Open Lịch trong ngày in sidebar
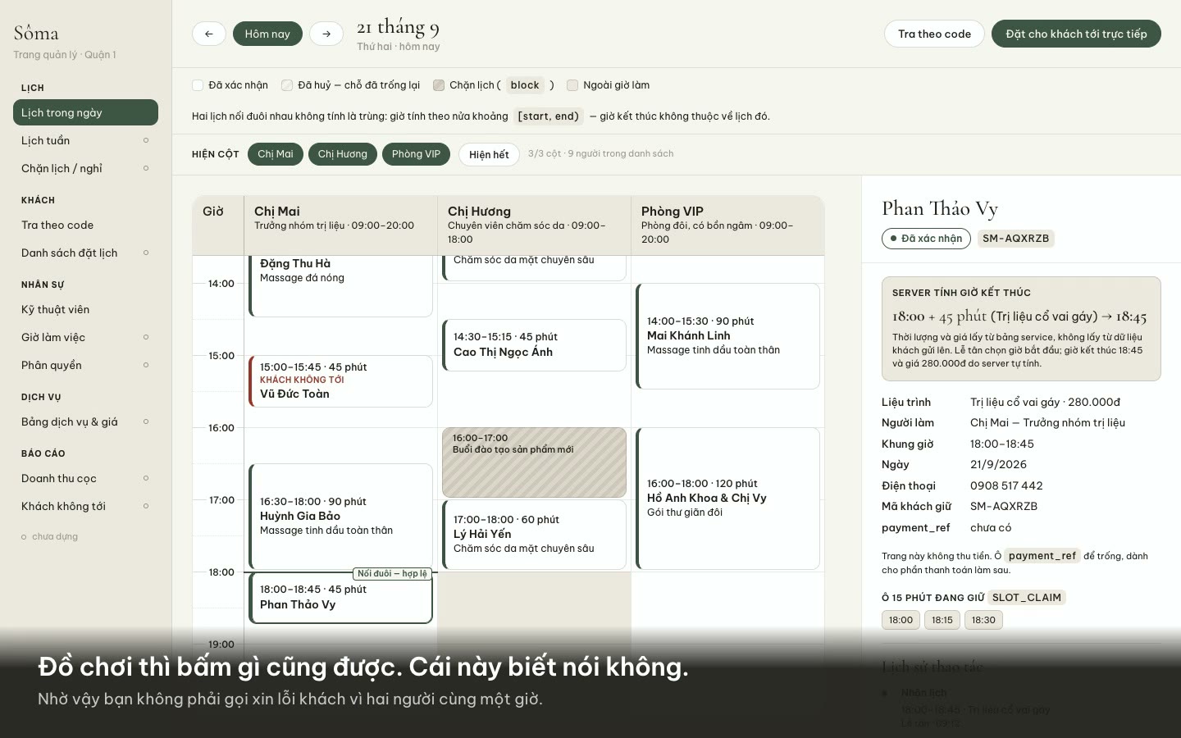The width and height of the screenshot is (1181, 738). (85, 112)
